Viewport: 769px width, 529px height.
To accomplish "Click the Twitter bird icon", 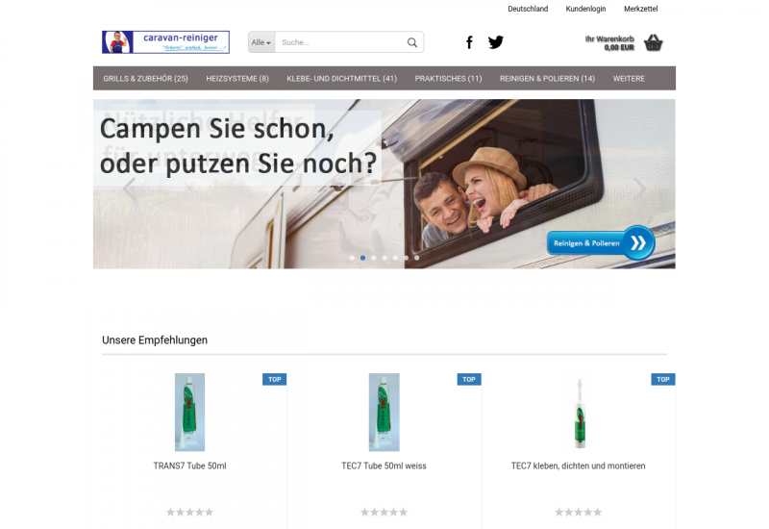I will coord(496,42).
